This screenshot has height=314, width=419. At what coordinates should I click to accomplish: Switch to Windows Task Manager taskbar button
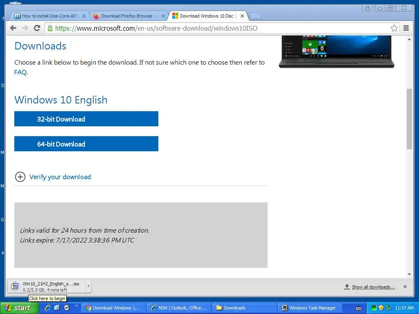tap(309, 308)
